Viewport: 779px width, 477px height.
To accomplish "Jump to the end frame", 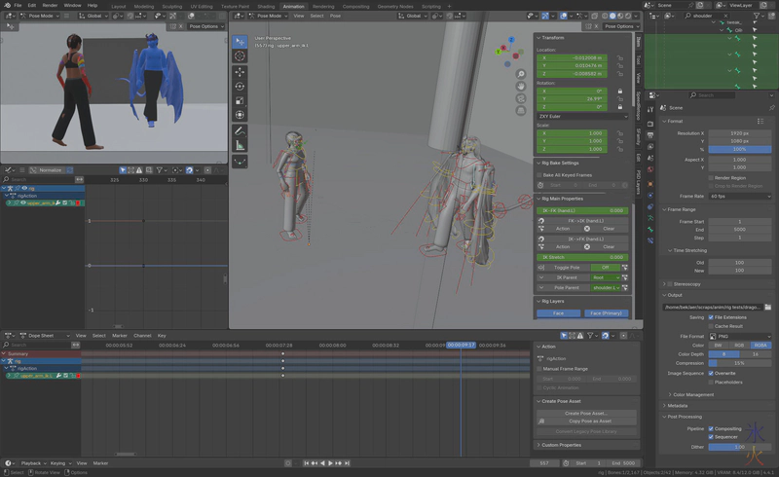I will pyautogui.click(x=348, y=463).
